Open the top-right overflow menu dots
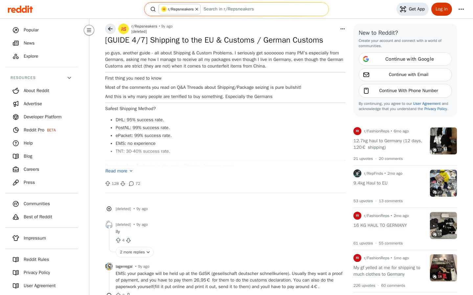473x295 pixels. click(x=461, y=9)
